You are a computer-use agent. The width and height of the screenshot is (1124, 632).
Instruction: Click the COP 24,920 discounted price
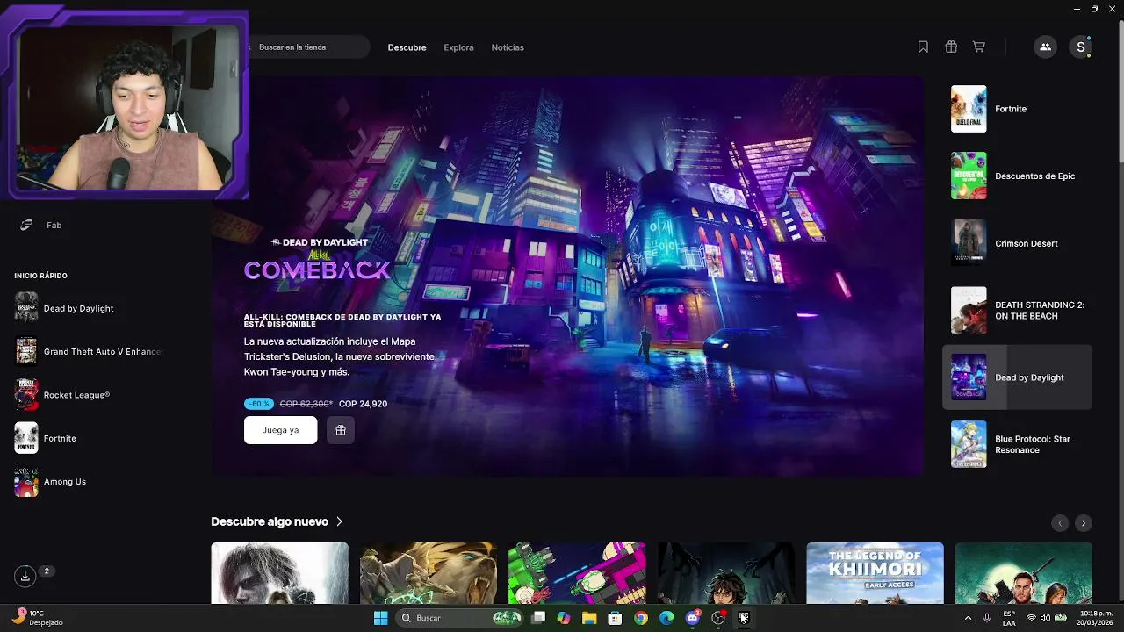pos(363,404)
